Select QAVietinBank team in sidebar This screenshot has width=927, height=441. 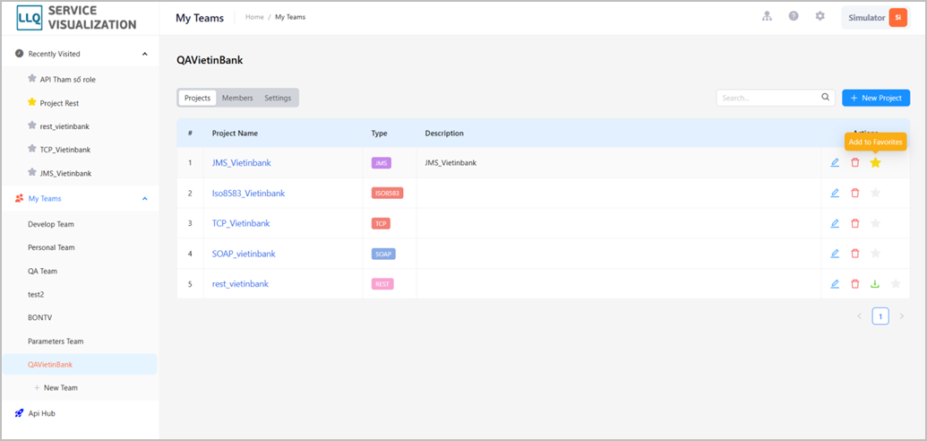point(80,365)
